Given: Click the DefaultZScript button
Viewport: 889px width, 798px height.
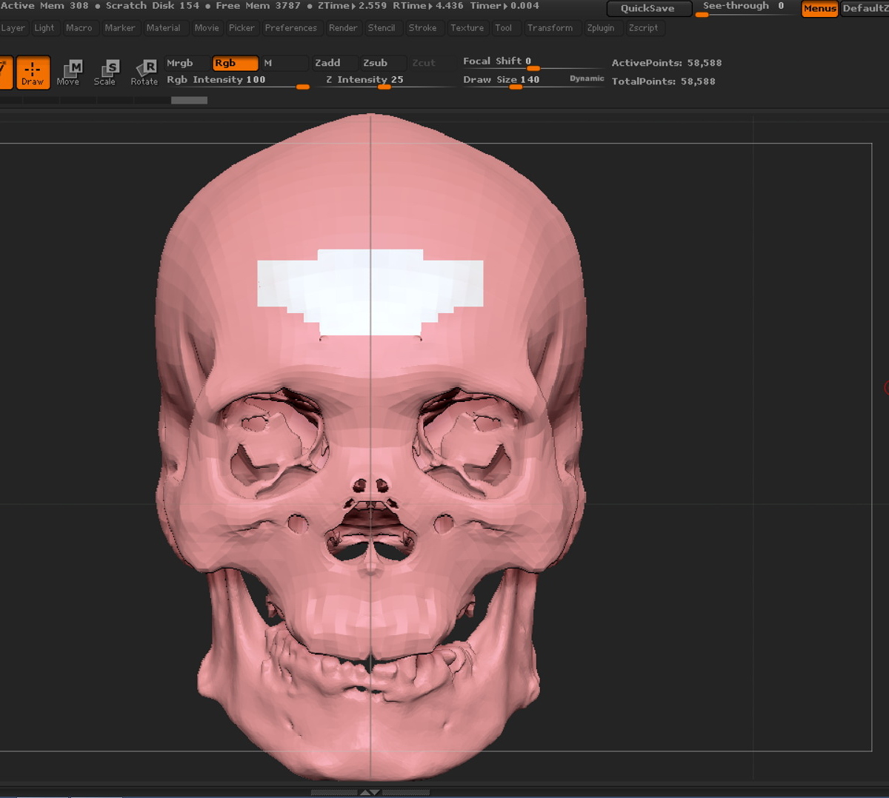Looking at the screenshot, I should 865,8.
